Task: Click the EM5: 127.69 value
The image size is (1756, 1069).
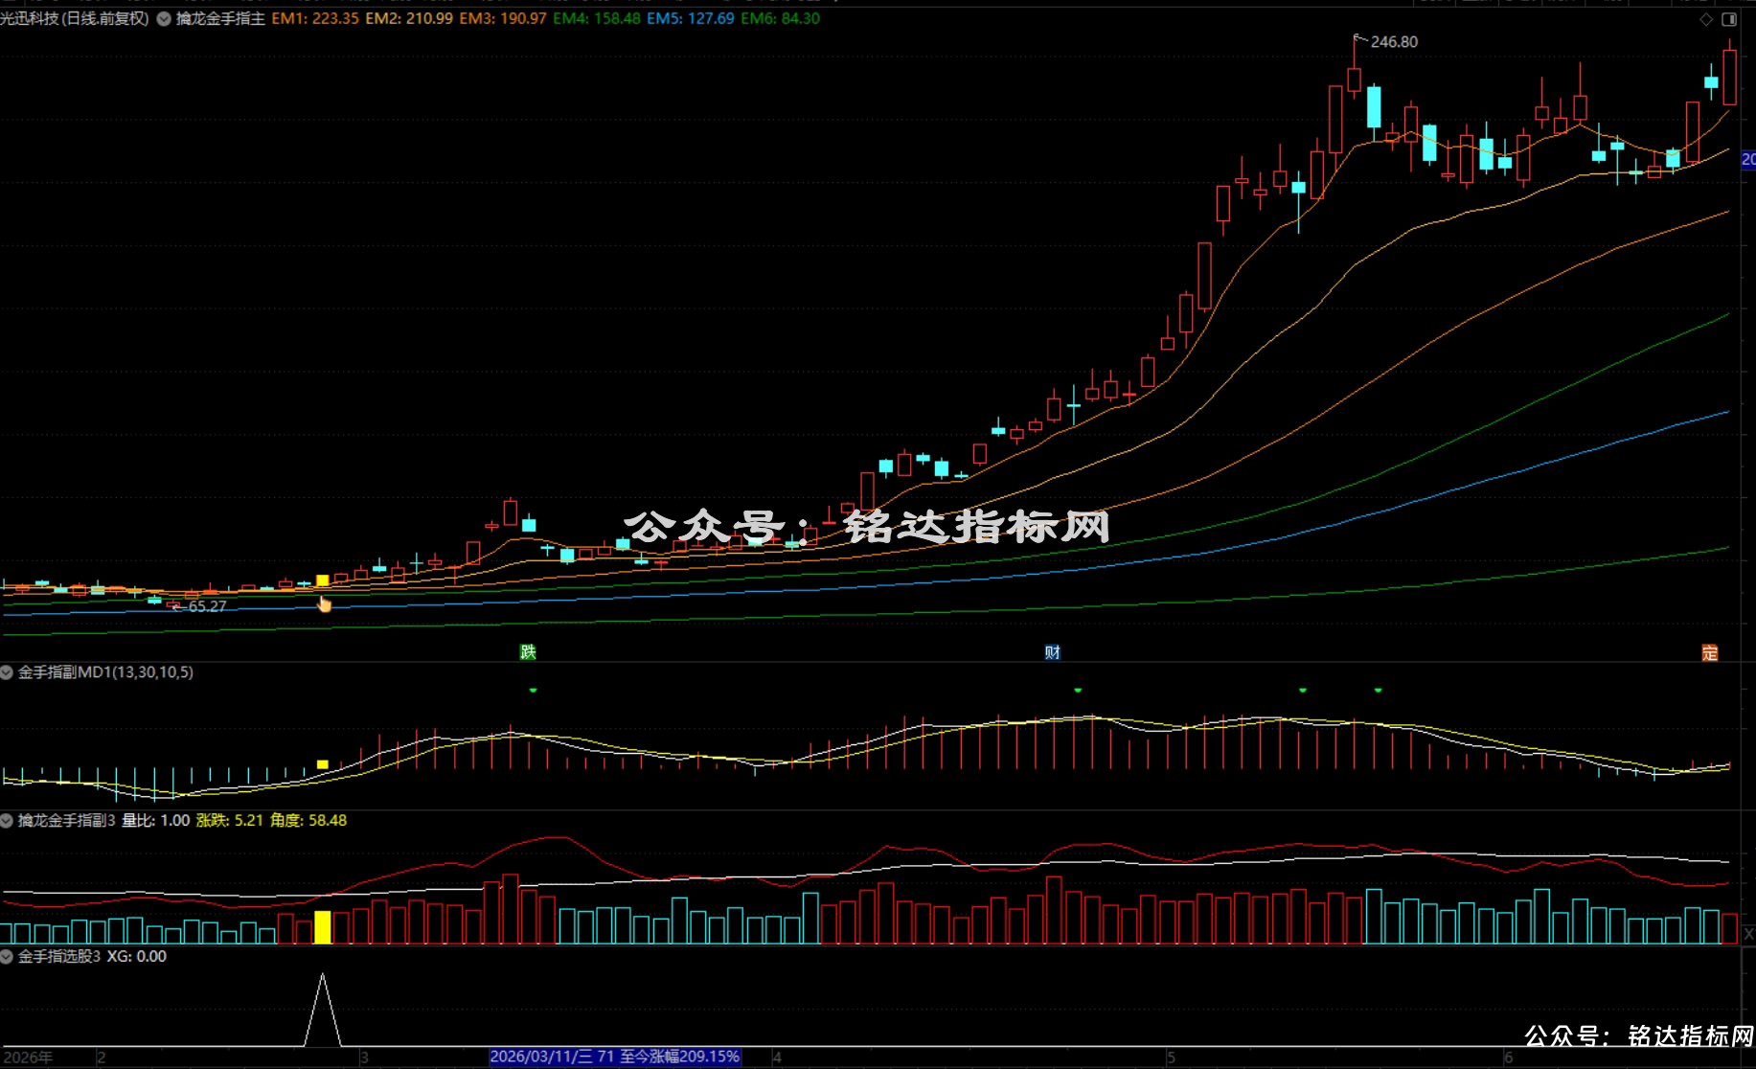Action: point(691,18)
